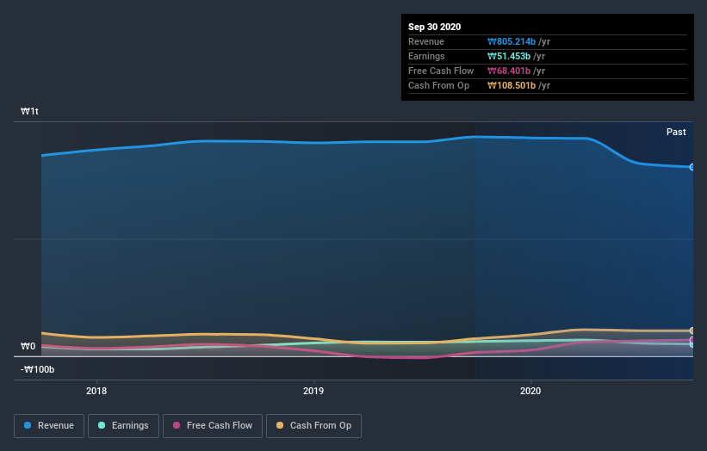Toggle the Revenue series legend button
The image size is (707, 451).
(49, 426)
